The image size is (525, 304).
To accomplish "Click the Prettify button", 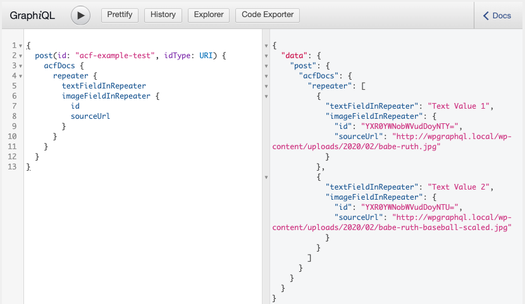I will [x=120, y=15].
